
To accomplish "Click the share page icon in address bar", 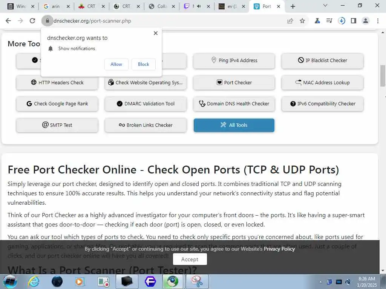I will pyautogui.click(x=290, y=21).
